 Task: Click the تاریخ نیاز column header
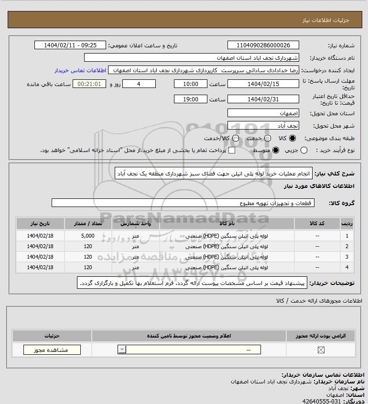tap(40, 223)
